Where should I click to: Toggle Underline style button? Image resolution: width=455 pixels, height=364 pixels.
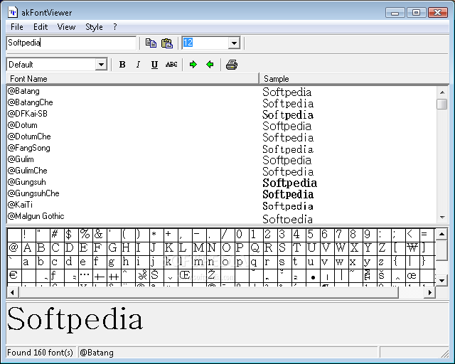[x=154, y=65]
